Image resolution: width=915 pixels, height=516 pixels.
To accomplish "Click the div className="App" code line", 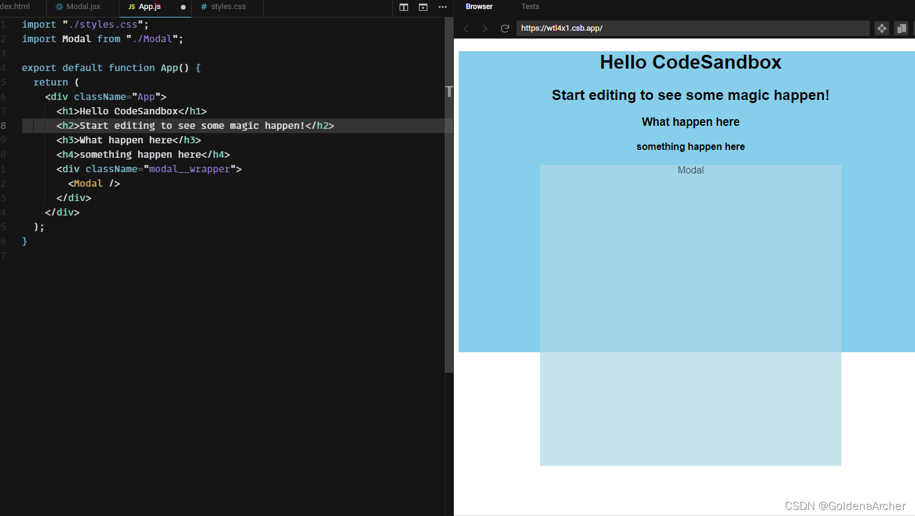I will click(x=105, y=97).
